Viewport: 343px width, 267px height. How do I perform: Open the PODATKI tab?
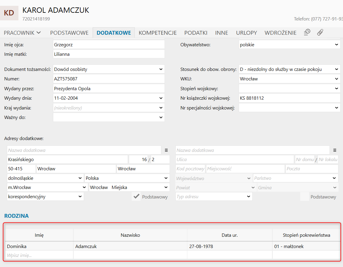coord(196,33)
